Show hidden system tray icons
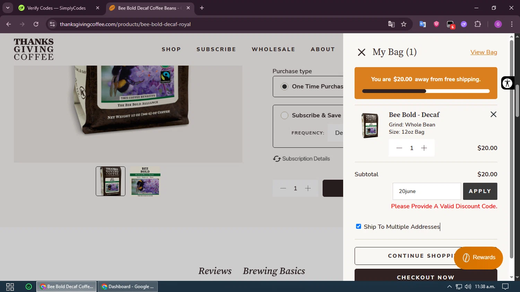 point(449,286)
